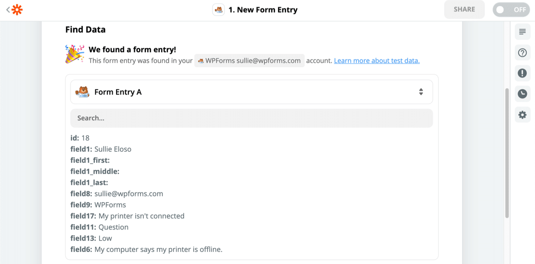Click the SHARE button
535x264 pixels.
pyautogui.click(x=464, y=10)
